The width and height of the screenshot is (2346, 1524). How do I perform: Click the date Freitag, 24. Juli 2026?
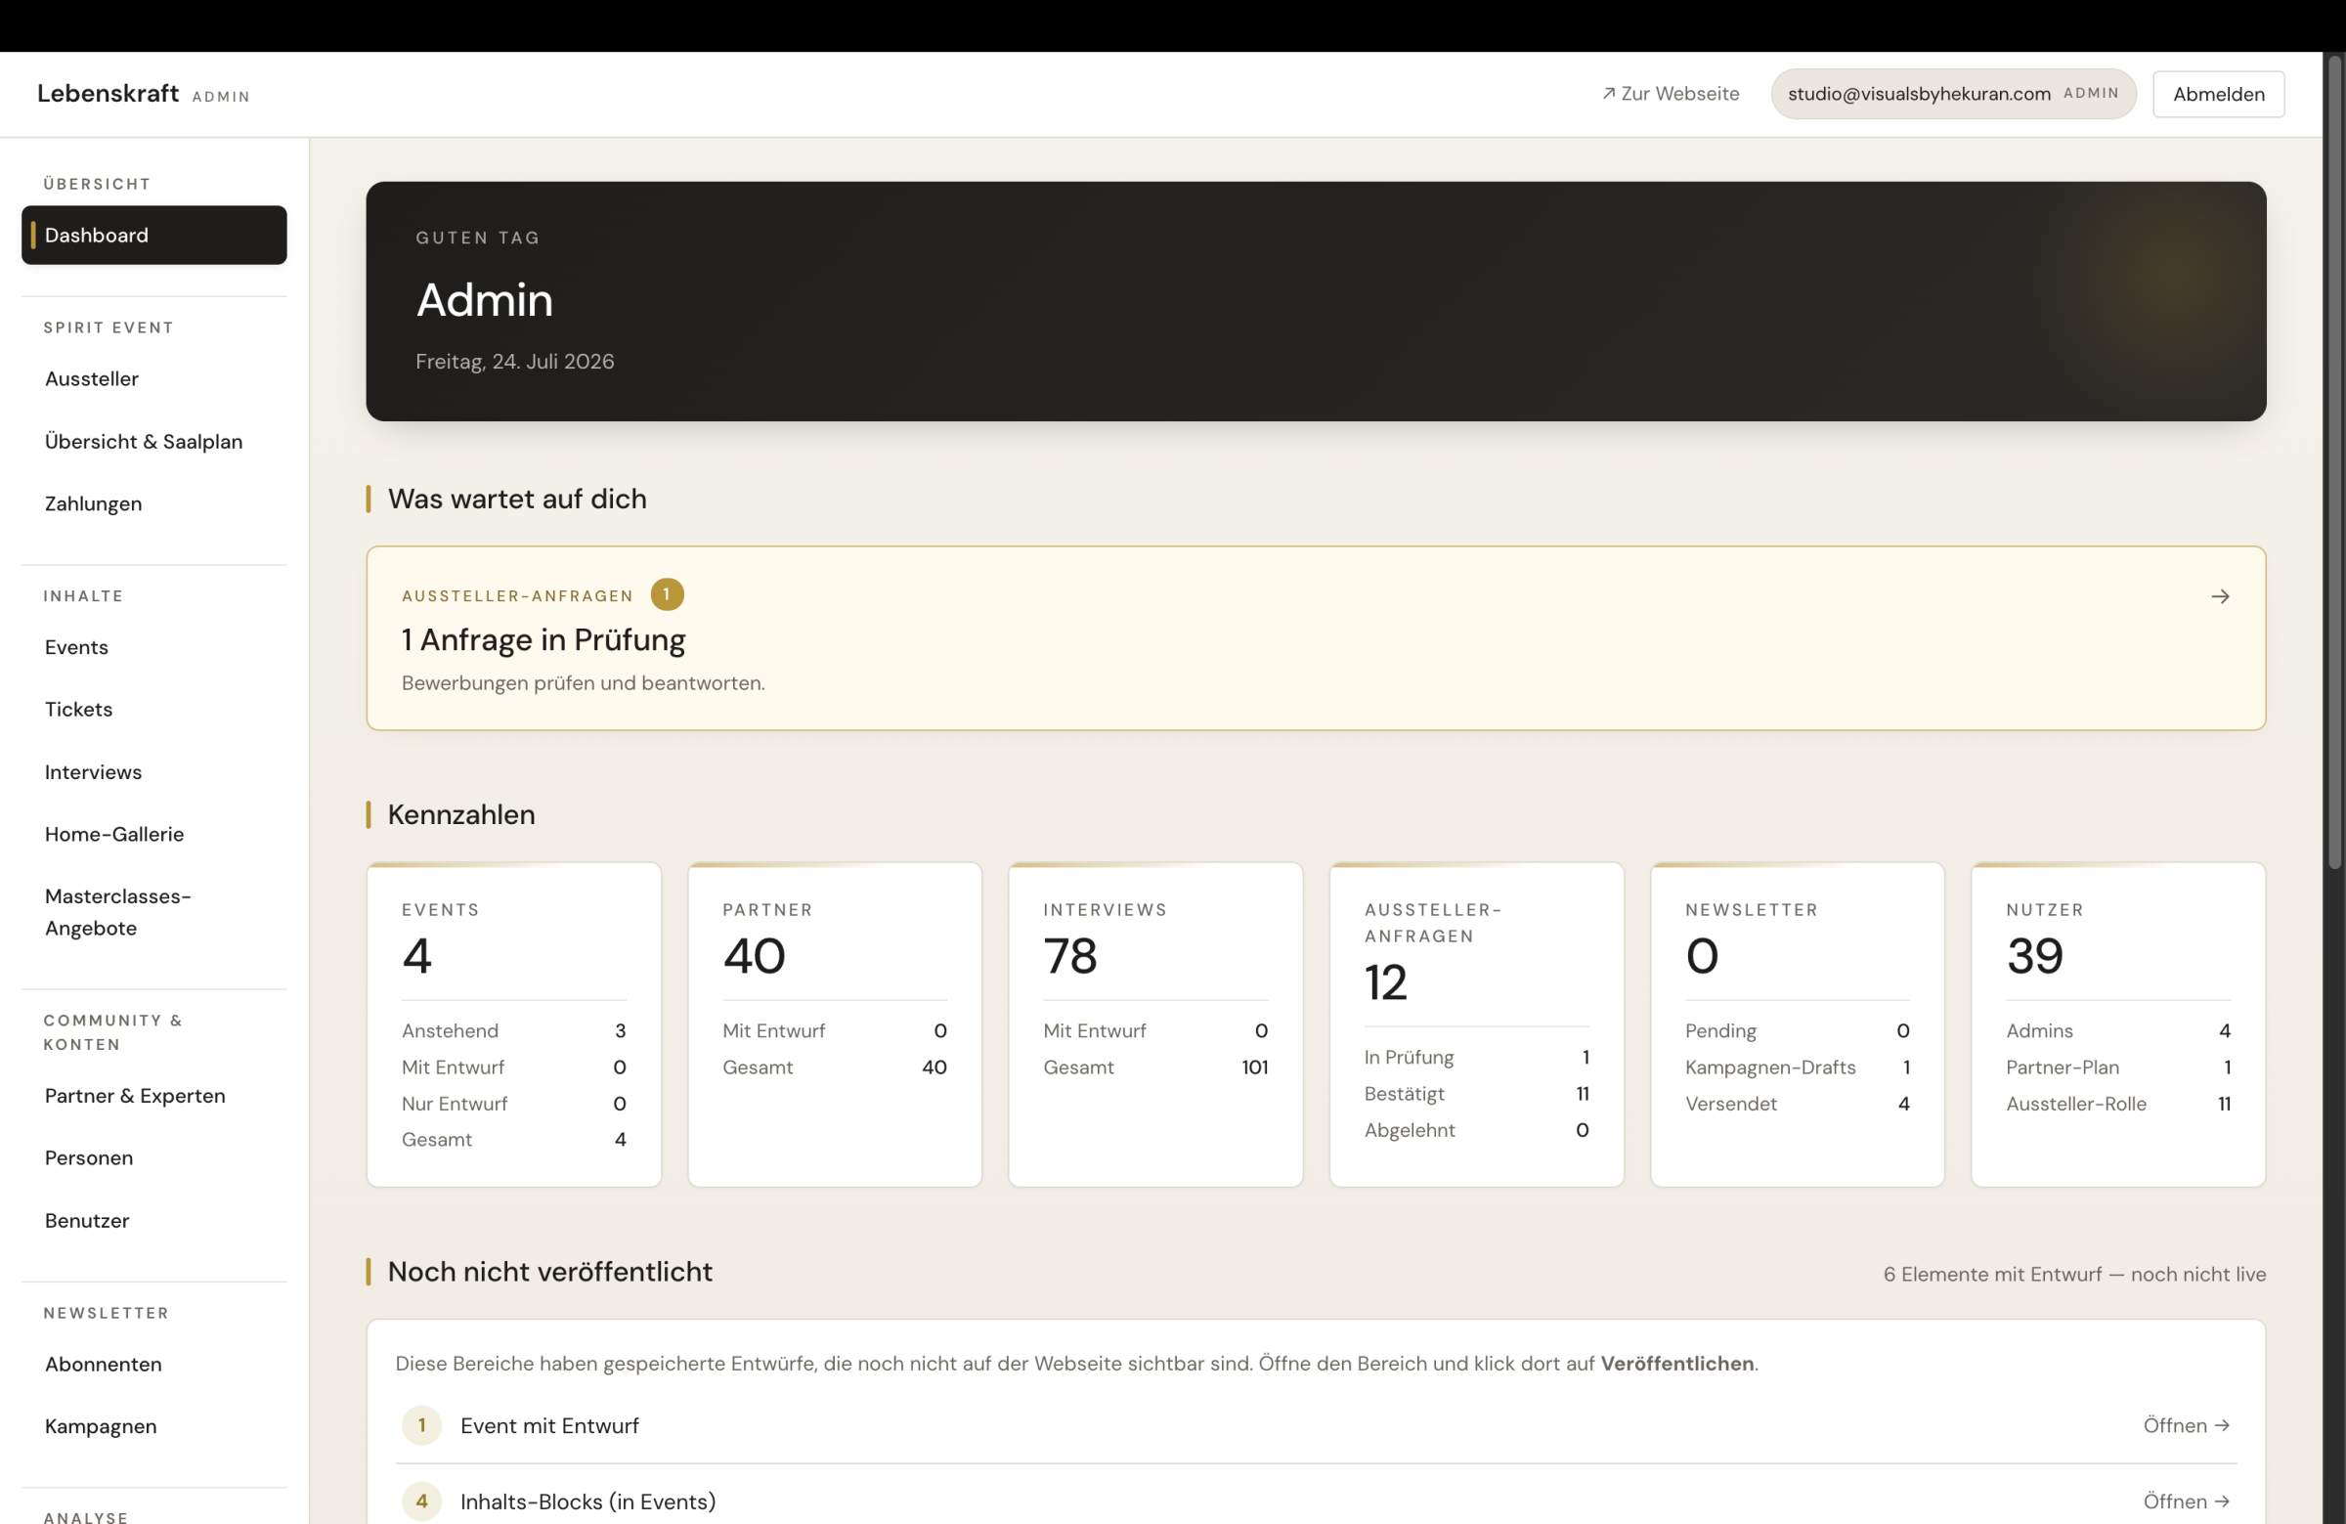[514, 362]
